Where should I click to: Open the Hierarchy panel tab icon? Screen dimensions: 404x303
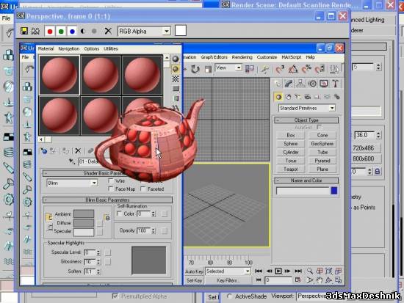[x=300, y=84]
